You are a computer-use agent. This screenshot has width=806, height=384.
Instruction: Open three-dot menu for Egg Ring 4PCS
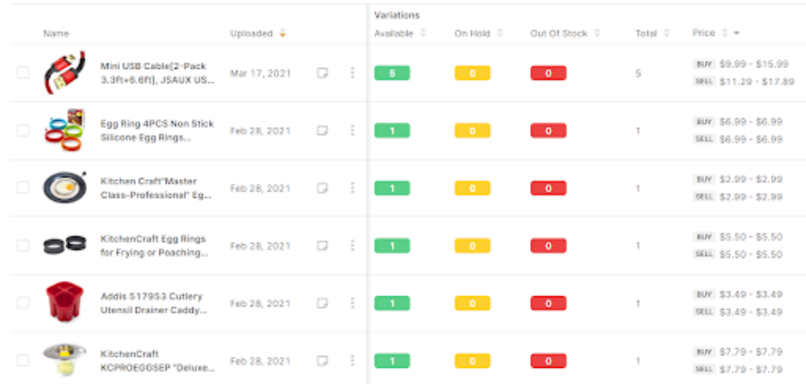tap(352, 131)
